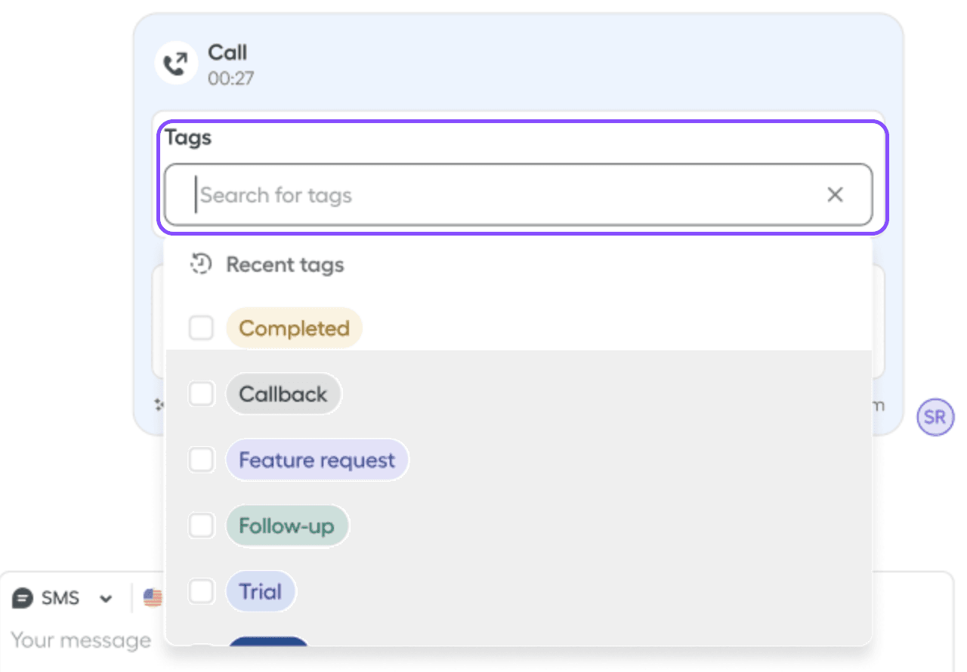The height and width of the screenshot is (672, 967).
Task: Click the Callback tag pill
Action: click(283, 393)
